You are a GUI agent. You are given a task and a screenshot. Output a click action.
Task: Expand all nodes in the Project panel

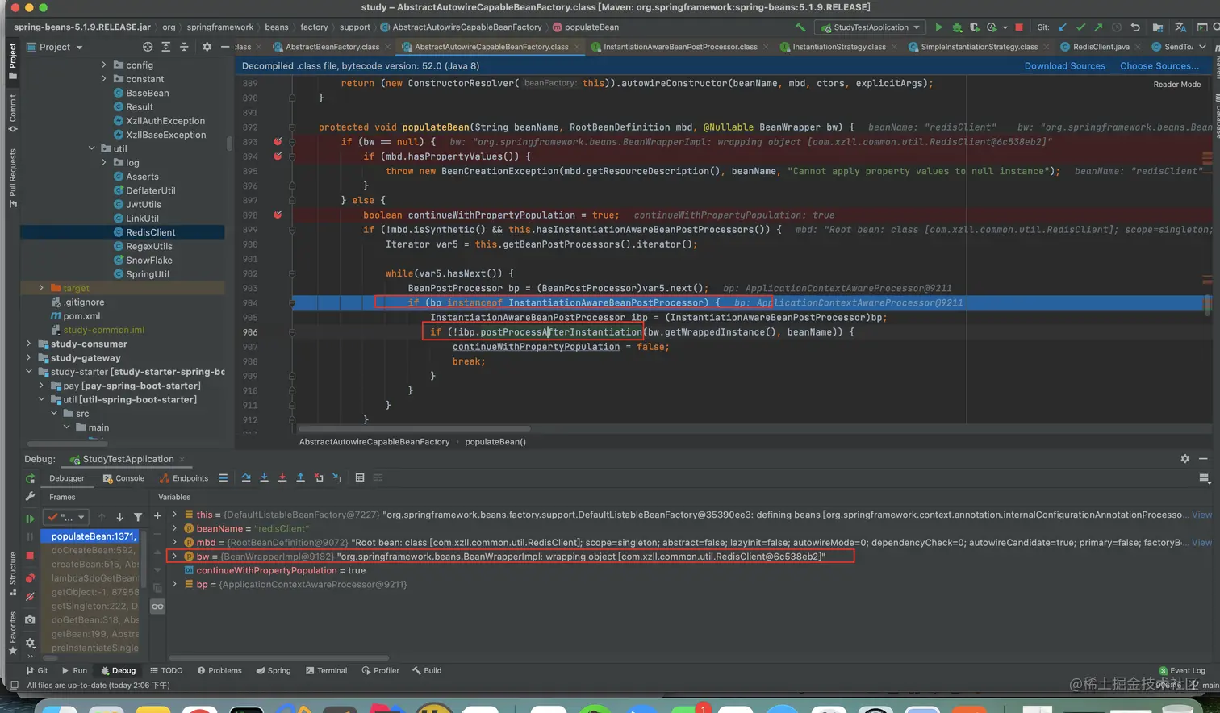(x=166, y=47)
